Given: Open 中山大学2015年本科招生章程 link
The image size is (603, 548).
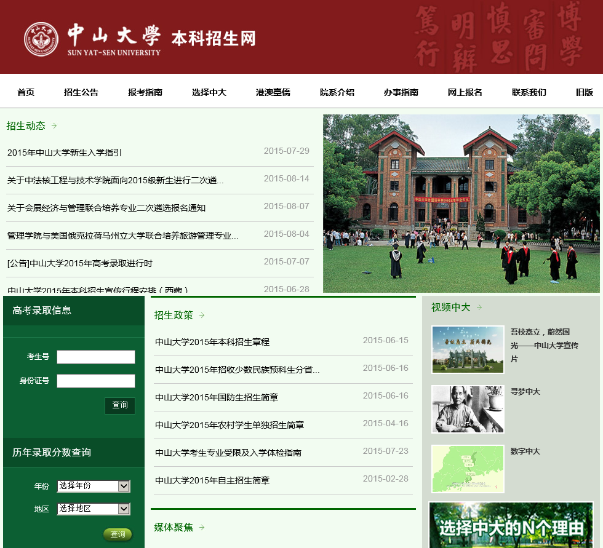Looking at the screenshot, I should [212, 342].
